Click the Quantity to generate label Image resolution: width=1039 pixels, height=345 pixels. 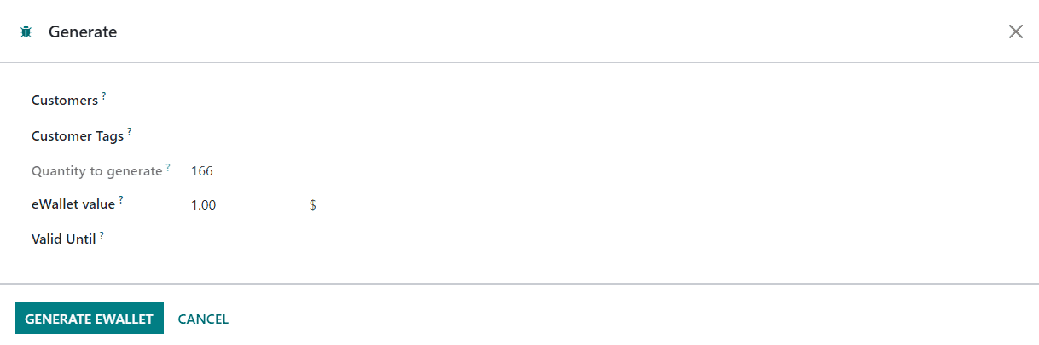coord(96,171)
